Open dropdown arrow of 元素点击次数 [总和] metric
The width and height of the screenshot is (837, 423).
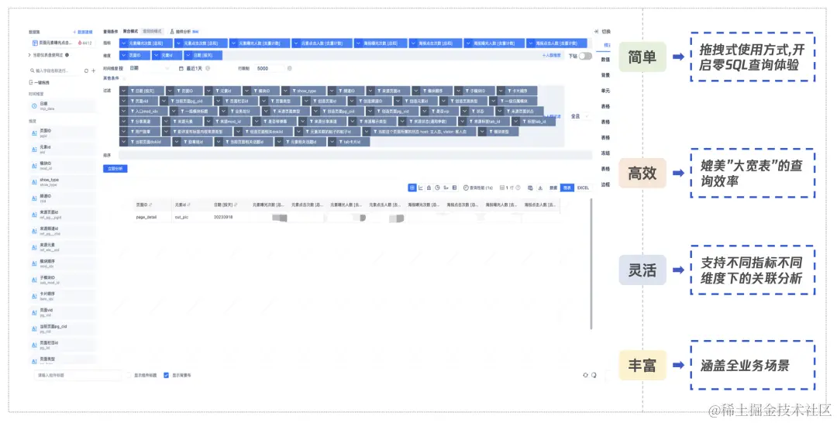[179, 43]
